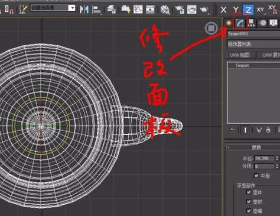
Task: Restrict transform to Y axis
Action: click(236, 9)
